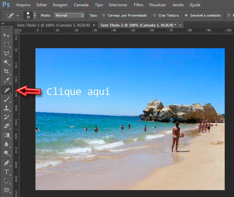Select the Polygonal Lasso tool

pos(7,53)
